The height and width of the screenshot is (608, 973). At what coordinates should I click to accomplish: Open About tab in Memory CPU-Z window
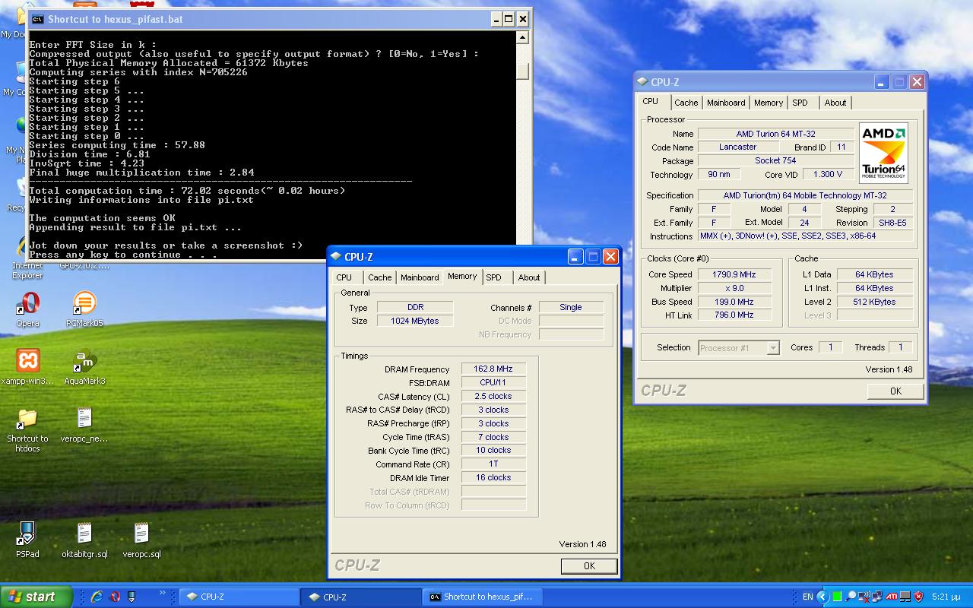[529, 277]
